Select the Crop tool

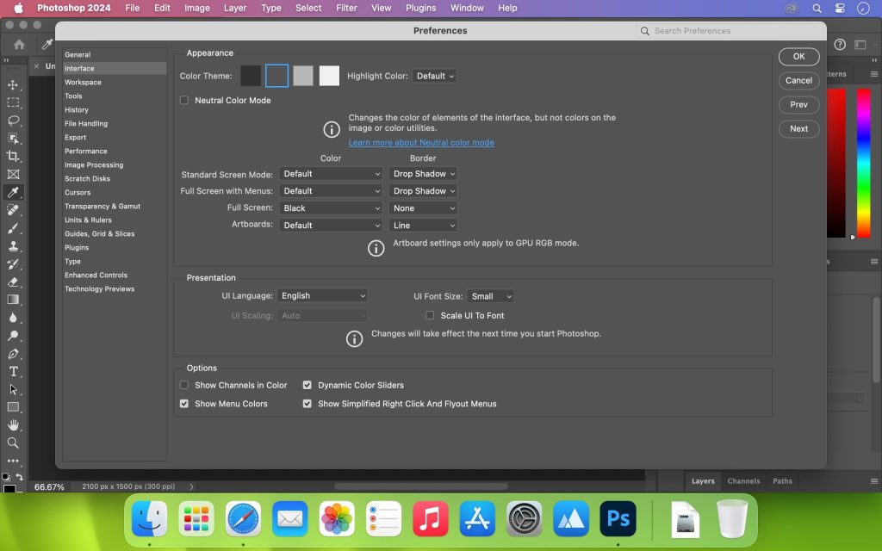pos(13,156)
